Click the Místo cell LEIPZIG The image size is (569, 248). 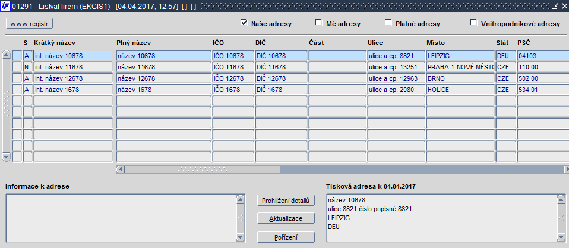coord(460,56)
